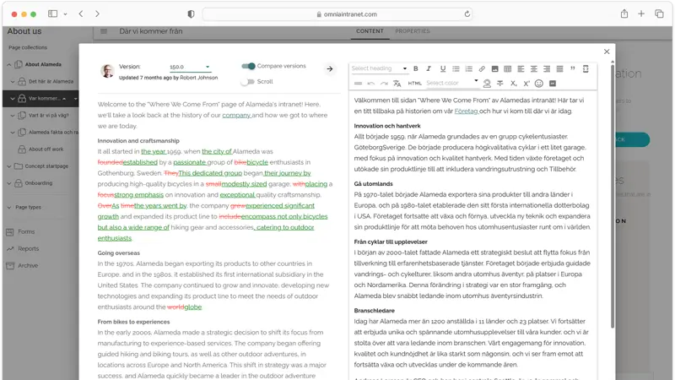Click the arrow button beside Compare versions
675x380 pixels.
pos(330,69)
